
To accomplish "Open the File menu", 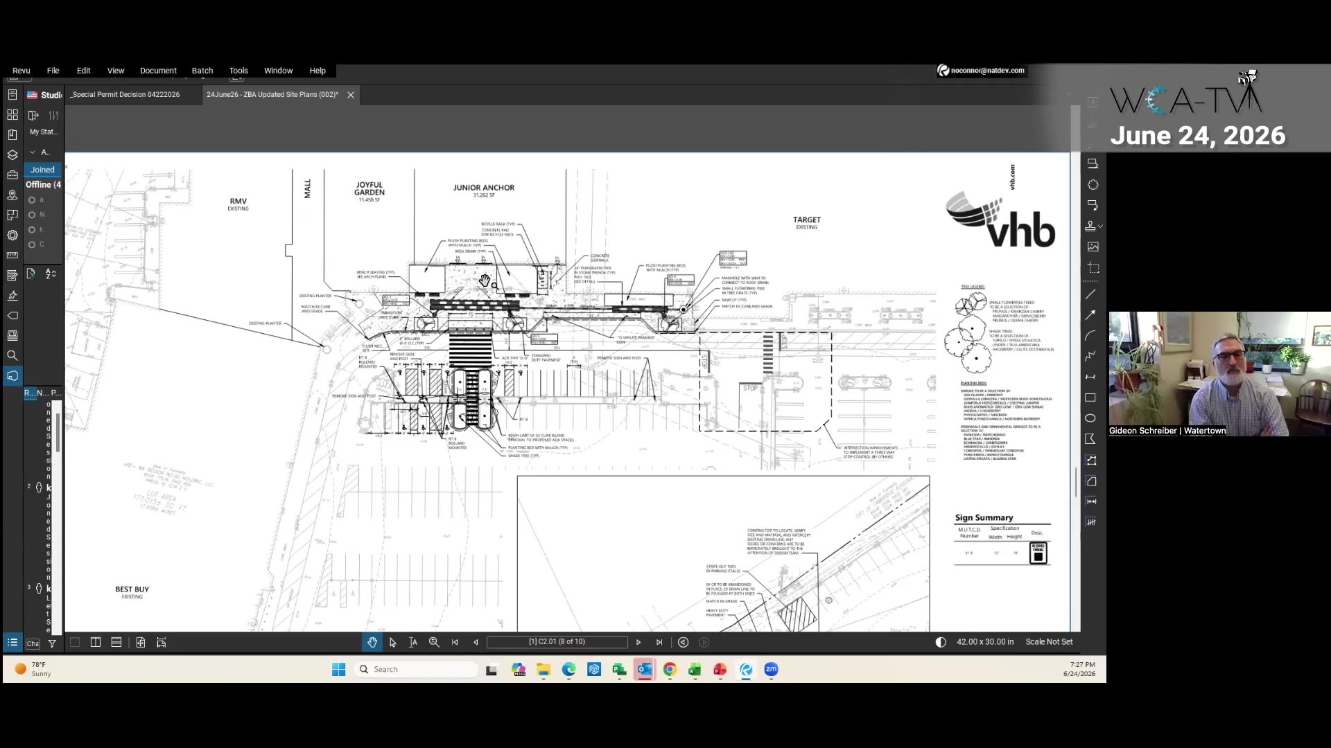I will point(53,71).
